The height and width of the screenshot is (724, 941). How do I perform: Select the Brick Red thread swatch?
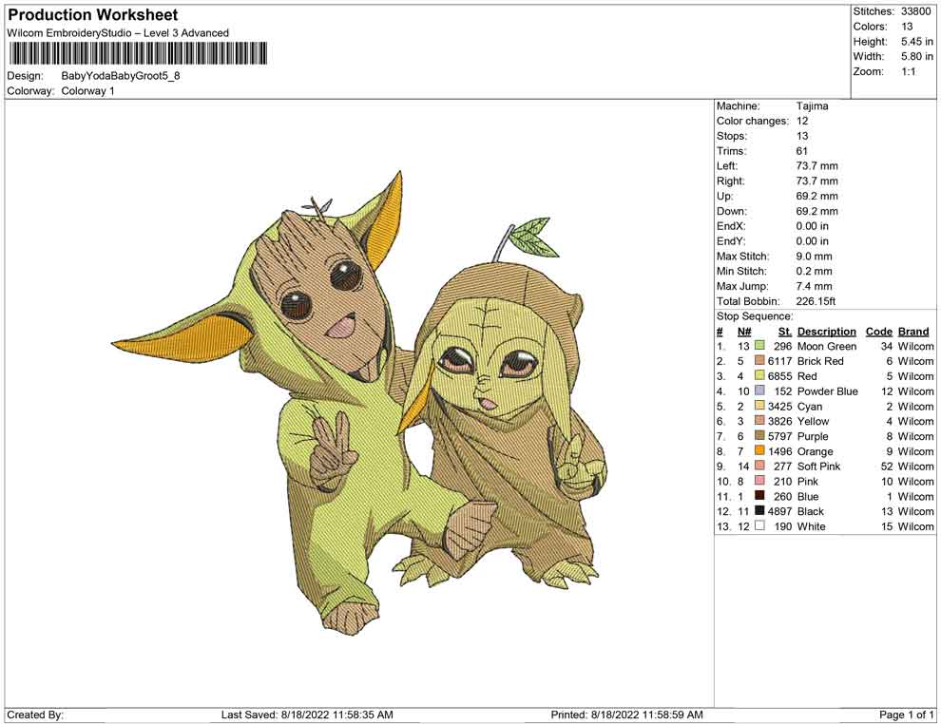click(x=759, y=361)
